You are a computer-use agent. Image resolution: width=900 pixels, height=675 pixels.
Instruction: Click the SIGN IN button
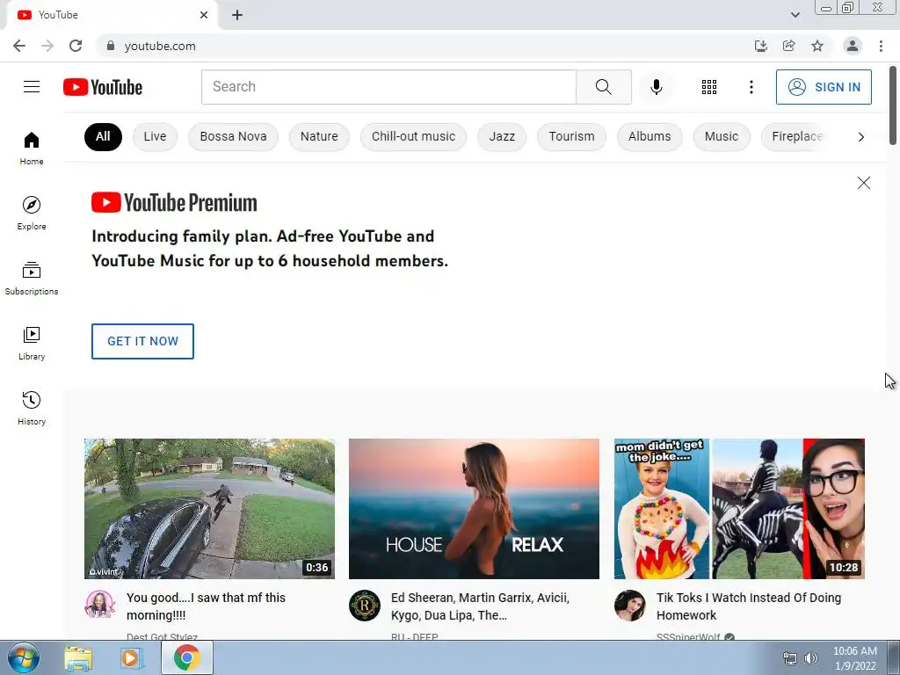tap(824, 87)
